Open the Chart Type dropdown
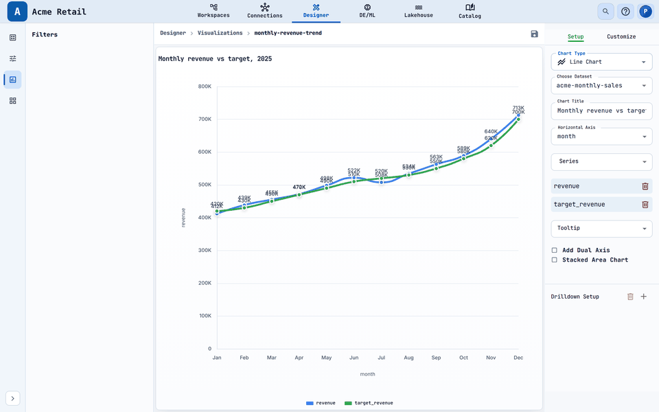659x412 pixels. pyautogui.click(x=601, y=62)
